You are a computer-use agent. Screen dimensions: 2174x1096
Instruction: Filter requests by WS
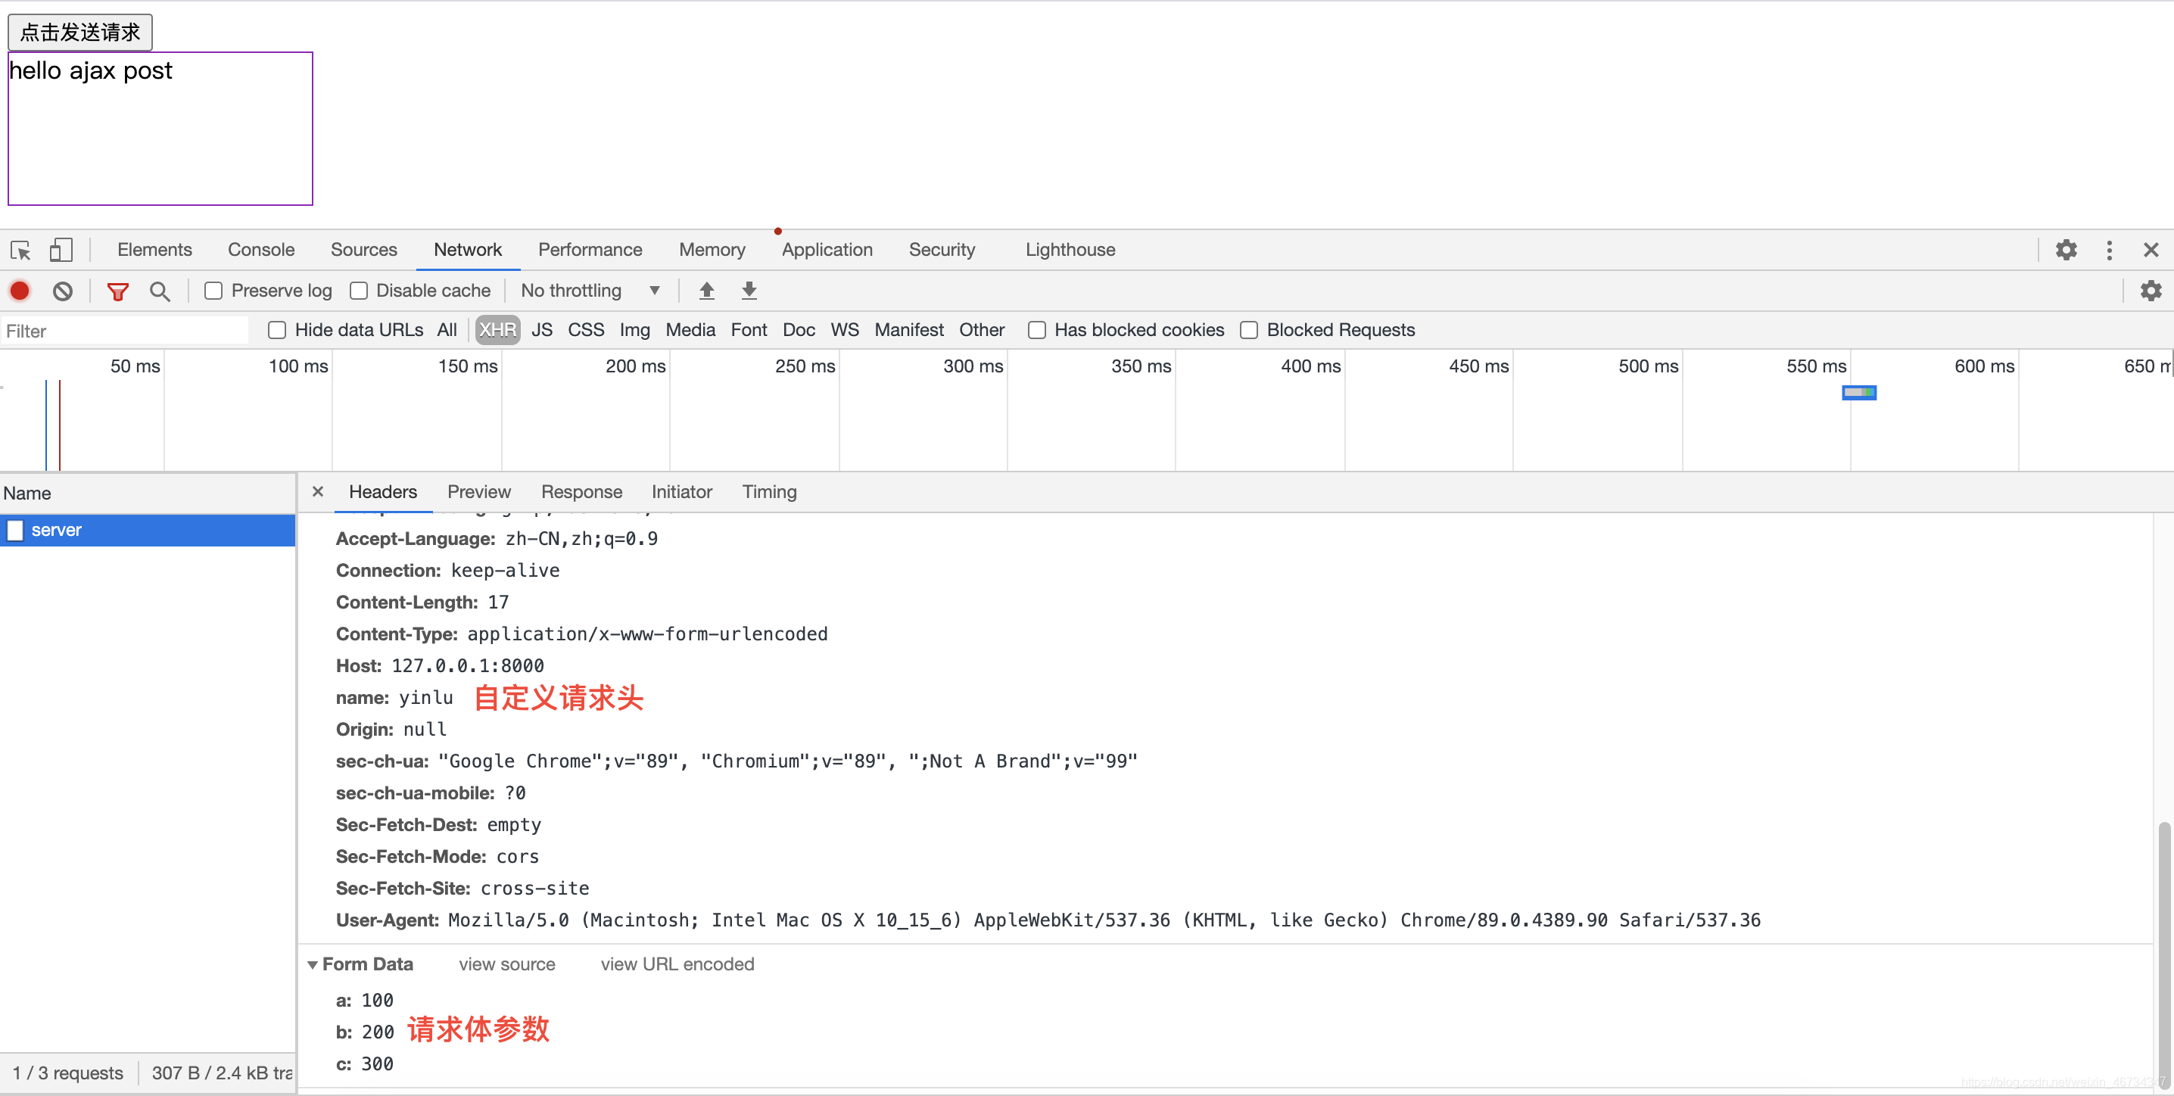[x=844, y=330]
